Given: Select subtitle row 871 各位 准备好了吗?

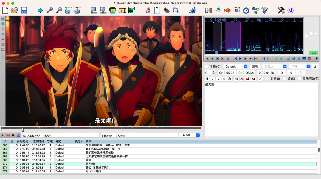Looking at the screenshot, I should tap(159, 168).
